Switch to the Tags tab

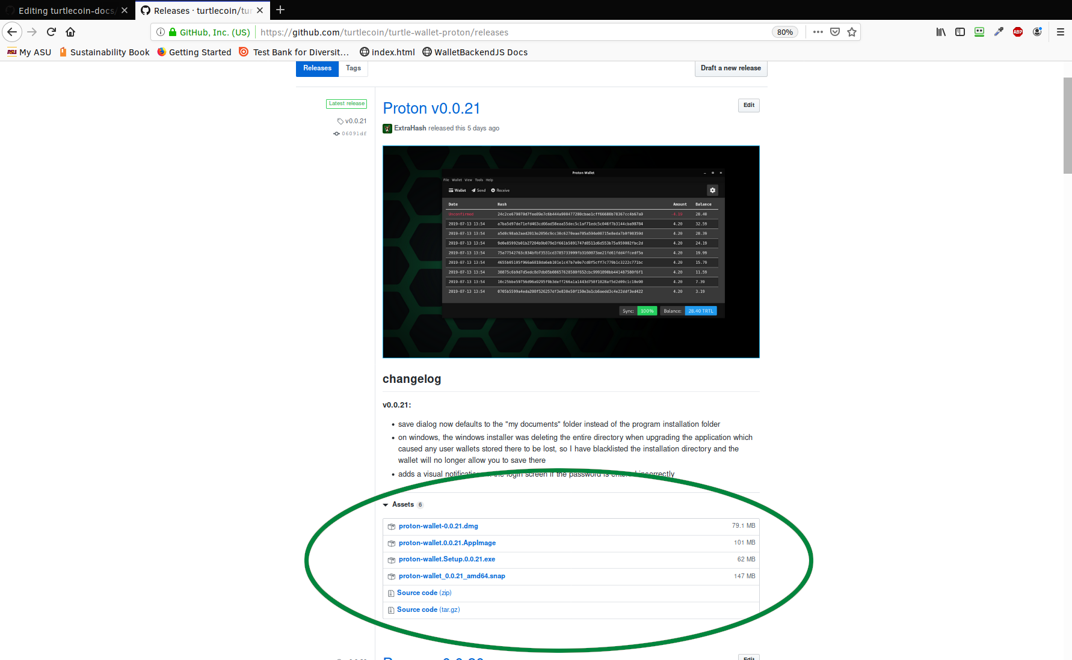tap(353, 69)
